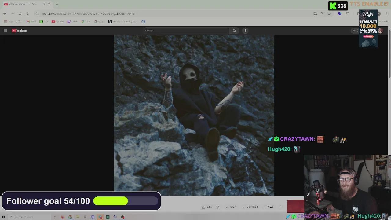Open the YouTube hamburger guide menu
The height and width of the screenshot is (220, 391).
coord(5,31)
